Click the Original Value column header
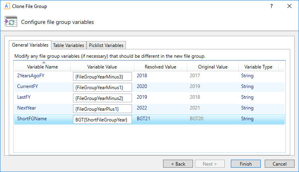The image size is (299, 172). click(212, 66)
